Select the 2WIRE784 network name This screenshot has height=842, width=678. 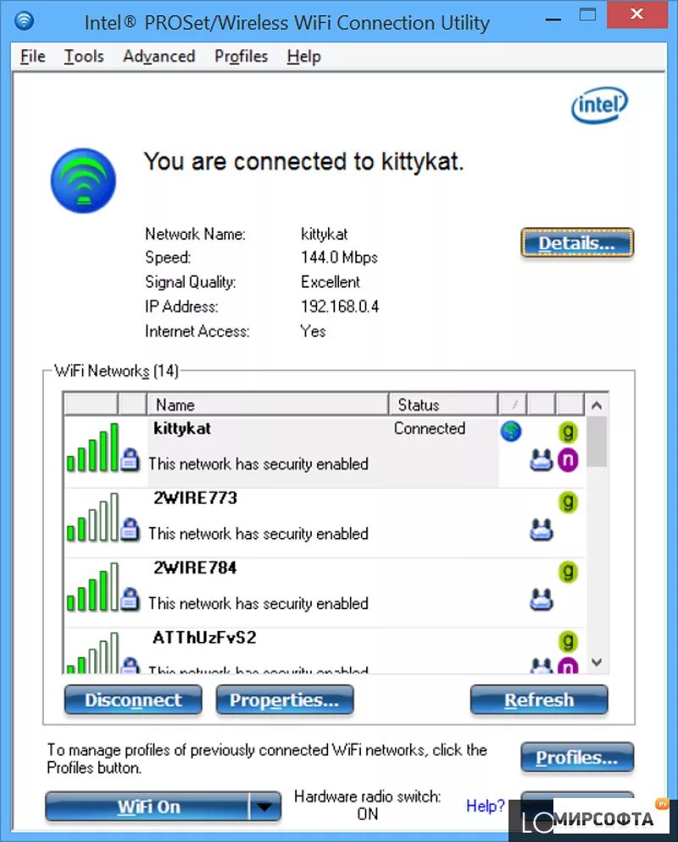[195, 568]
